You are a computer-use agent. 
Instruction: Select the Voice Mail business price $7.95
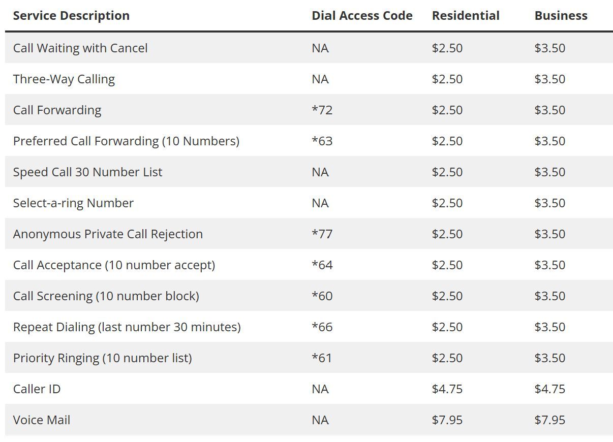pos(550,420)
